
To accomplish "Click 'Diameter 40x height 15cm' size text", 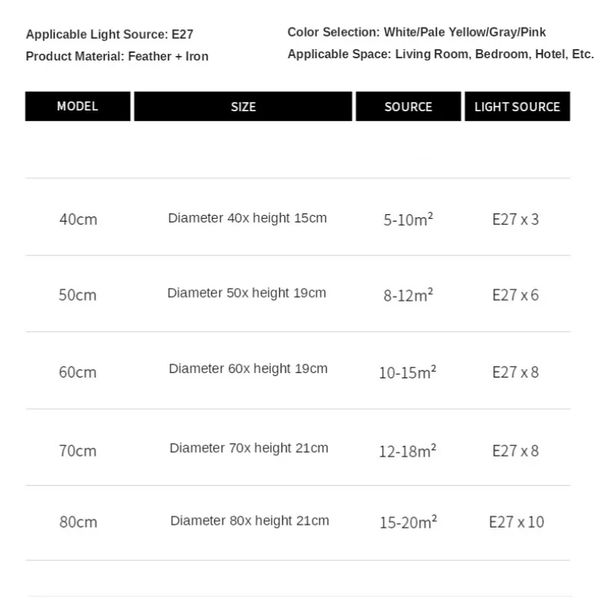I will [248, 218].
